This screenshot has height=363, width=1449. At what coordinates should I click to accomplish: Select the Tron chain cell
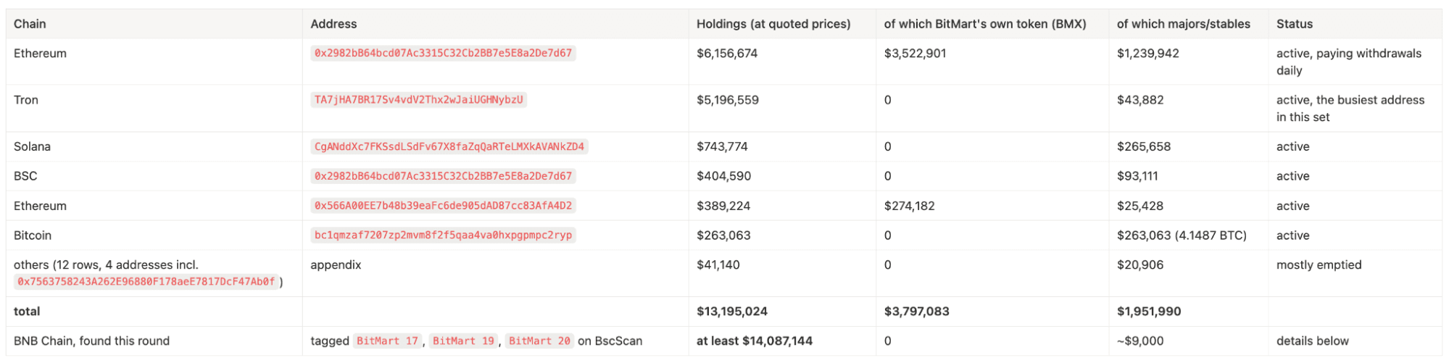(26, 100)
